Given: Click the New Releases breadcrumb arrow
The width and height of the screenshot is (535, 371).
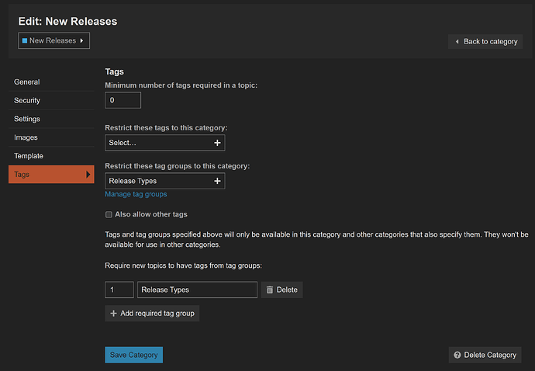Looking at the screenshot, I should point(81,40).
